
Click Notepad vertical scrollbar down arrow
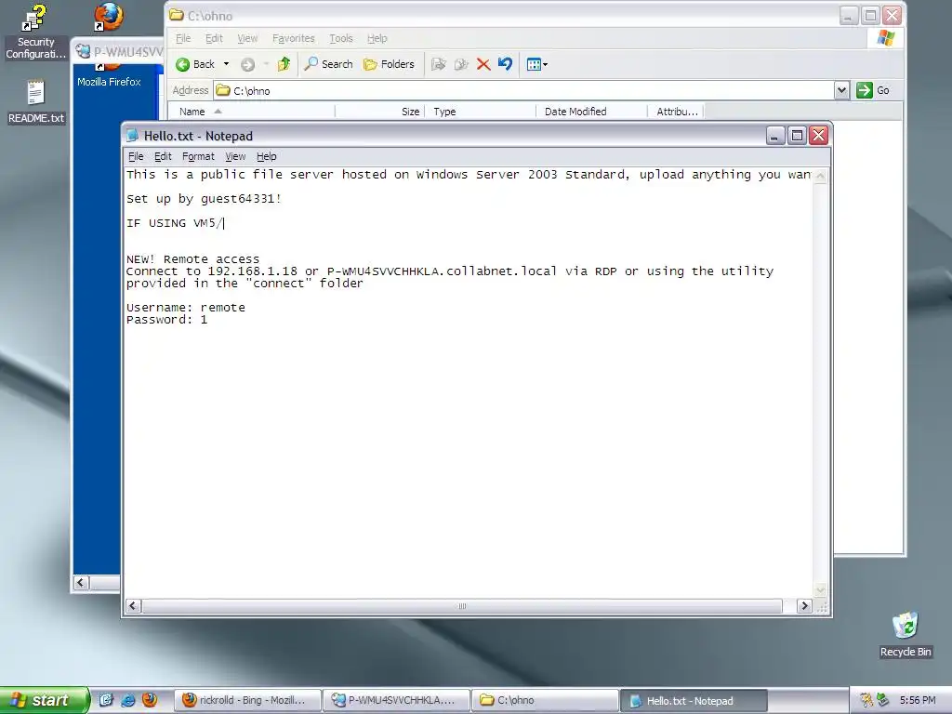(x=820, y=590)
